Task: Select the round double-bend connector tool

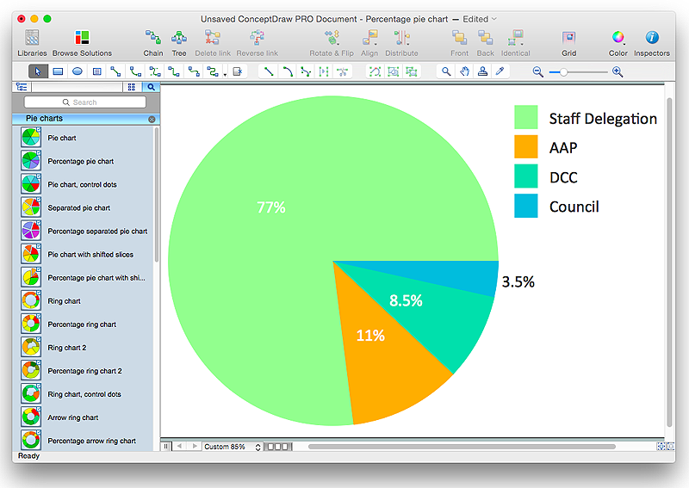Action: point(213,71)
